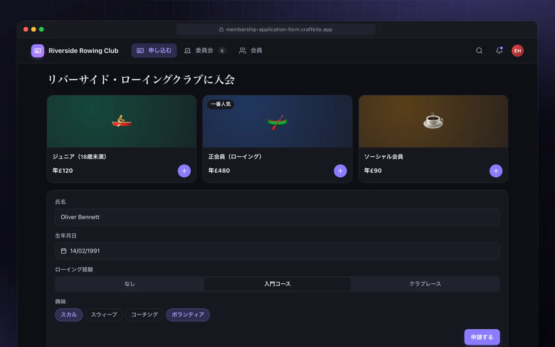Open the notifications bell icon
This screenshot has height=347, width=555.
pyautogui.click(x=499, y=51)
